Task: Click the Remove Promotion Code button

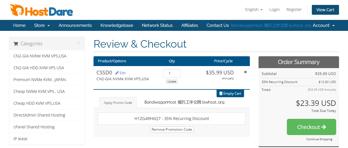Action: click(x=172, y=130)
